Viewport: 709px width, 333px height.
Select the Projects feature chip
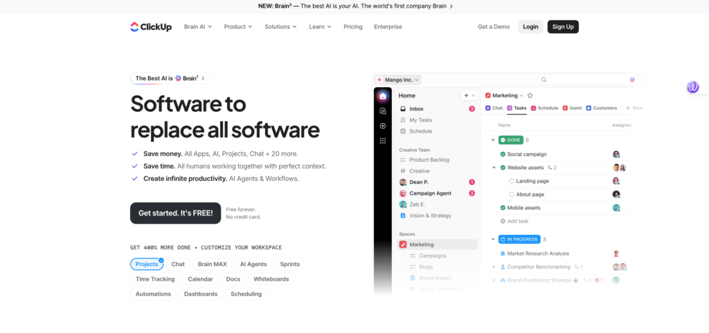(x=147, y=264)
